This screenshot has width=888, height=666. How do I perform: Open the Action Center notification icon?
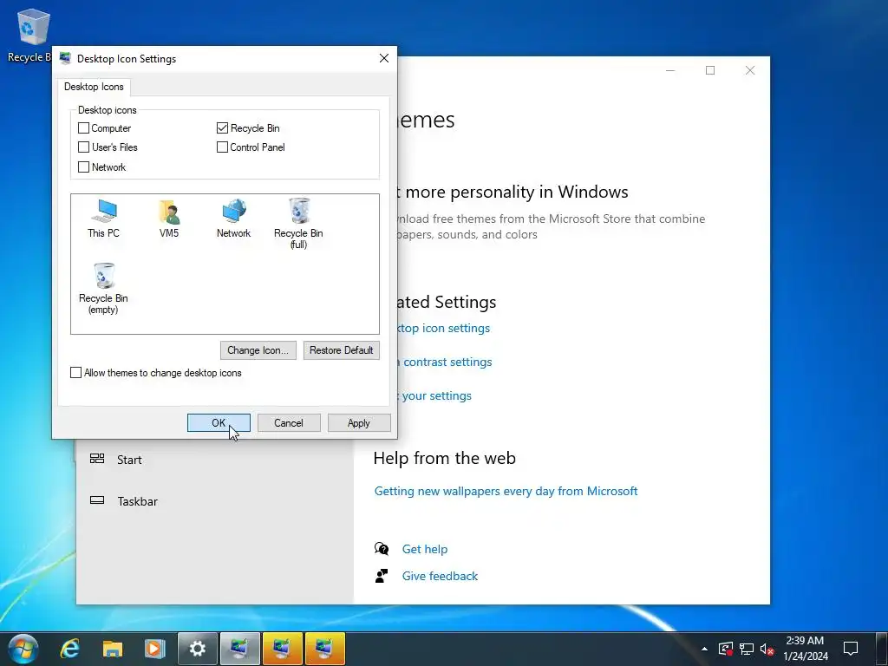[x=851, y=649]
